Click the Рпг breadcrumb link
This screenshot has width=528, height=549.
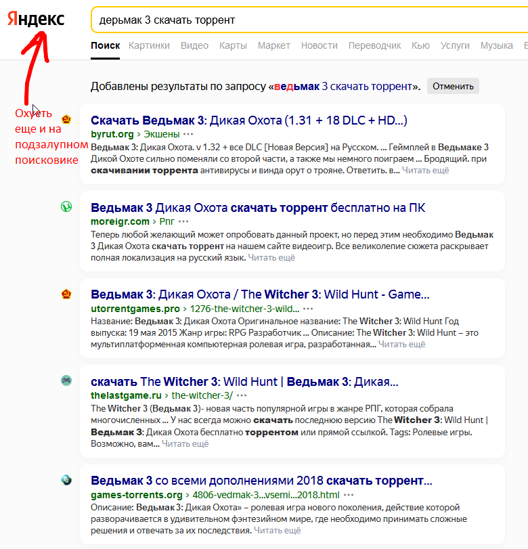click(167, 221)
